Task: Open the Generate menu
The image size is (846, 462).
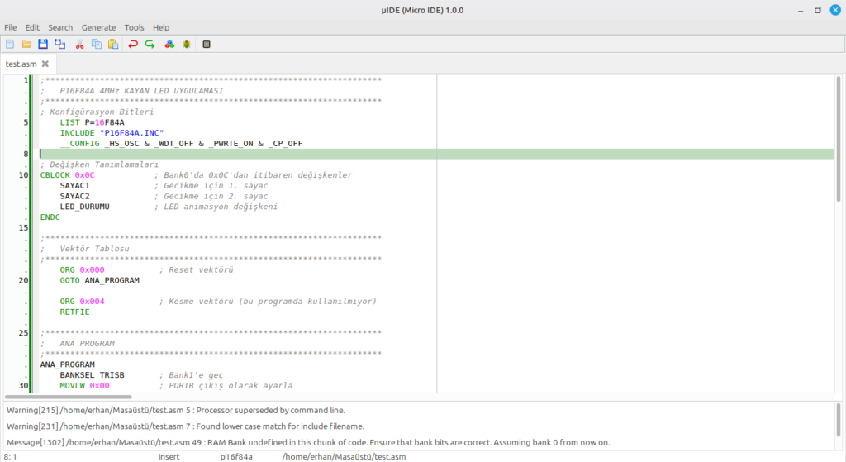Action: click(x=98, y=27)
